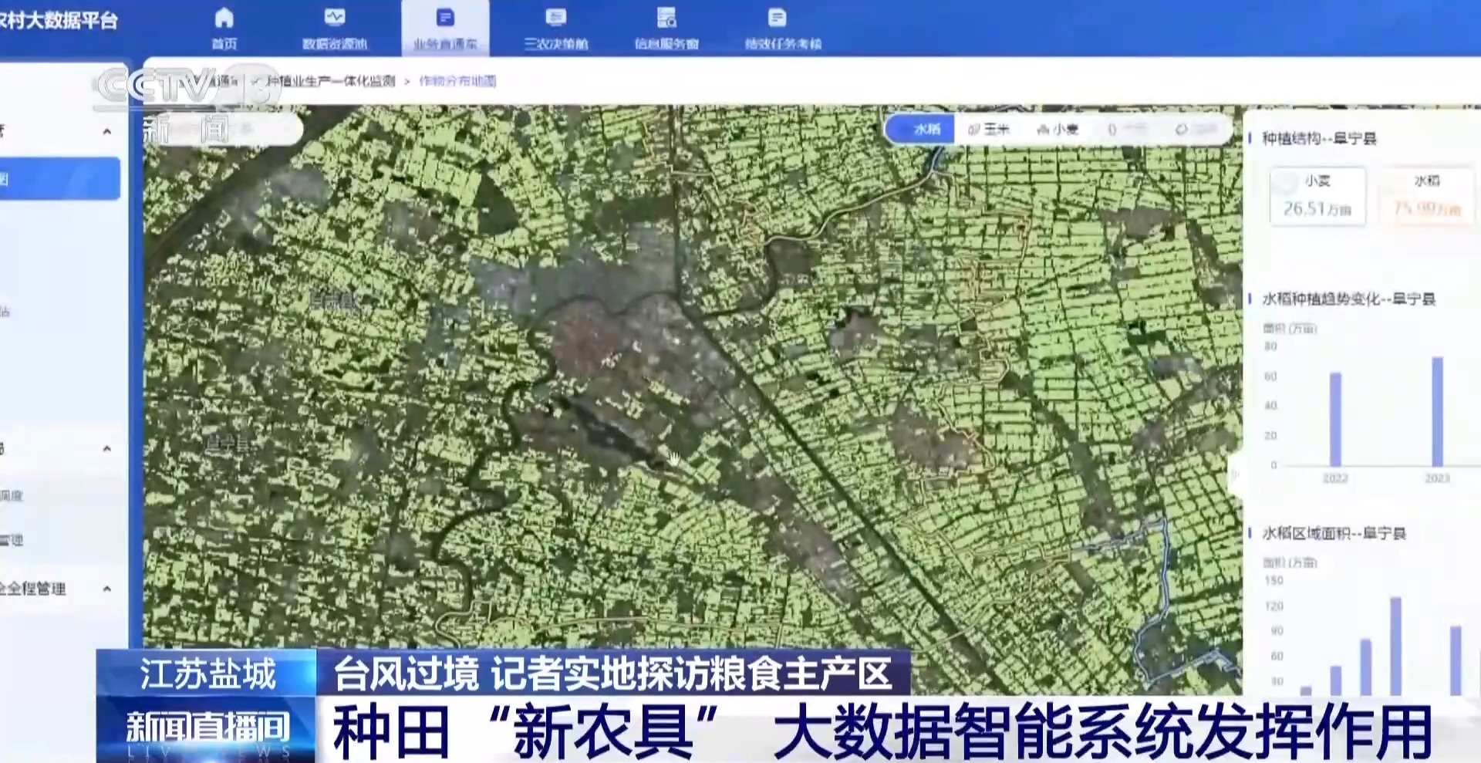Screen dimensions: 1481x763
Task: Switch map layer to 玉米
Action: coord(990,130)
